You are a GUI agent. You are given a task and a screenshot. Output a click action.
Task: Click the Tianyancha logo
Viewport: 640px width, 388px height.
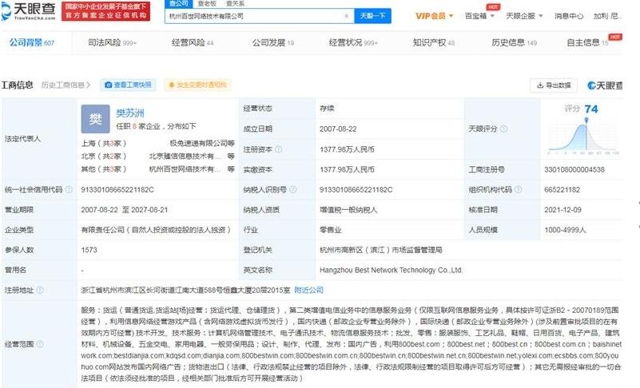(29, 11)
